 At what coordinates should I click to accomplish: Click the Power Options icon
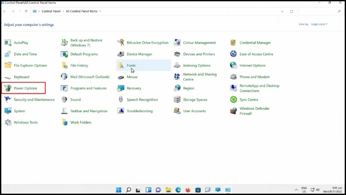(x=8, y=88)
